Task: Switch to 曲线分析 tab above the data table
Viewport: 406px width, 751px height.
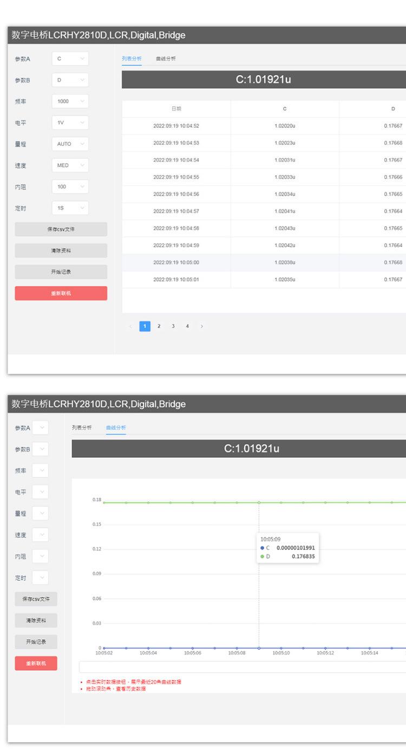Action: click(166, 59)
